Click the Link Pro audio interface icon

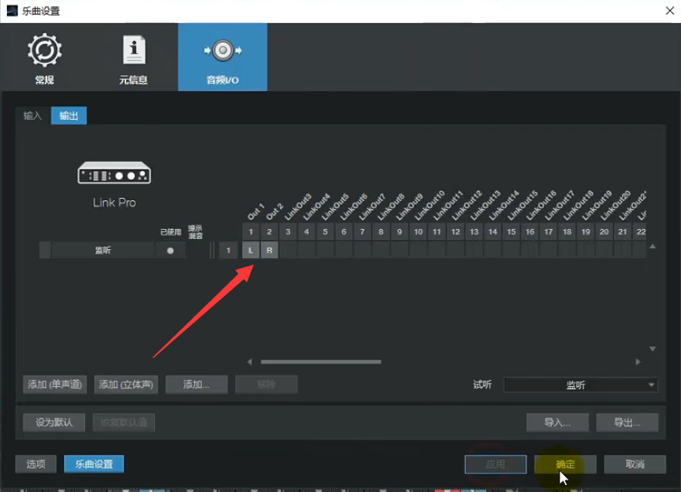click(114, 173)
